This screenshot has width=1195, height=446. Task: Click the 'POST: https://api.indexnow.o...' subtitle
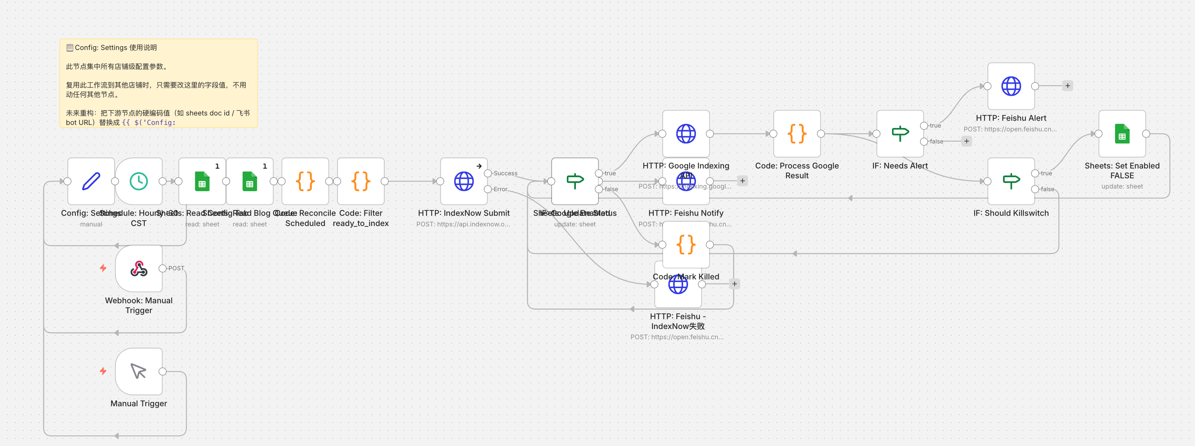click(463, 225)
